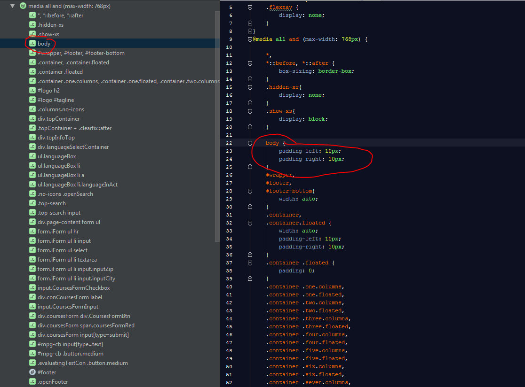Click the icon beside form.iForm ul select

tap(32, 250)
